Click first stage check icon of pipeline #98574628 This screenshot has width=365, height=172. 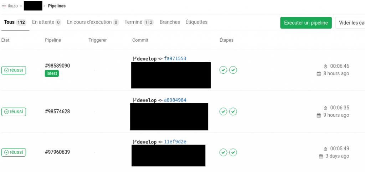223,111
